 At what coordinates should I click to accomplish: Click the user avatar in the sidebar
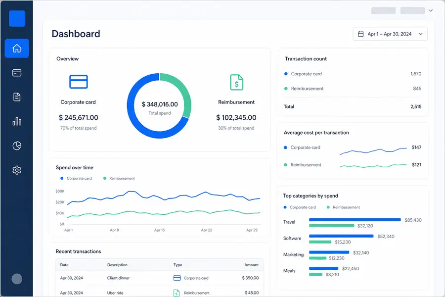tap(17, 279)
